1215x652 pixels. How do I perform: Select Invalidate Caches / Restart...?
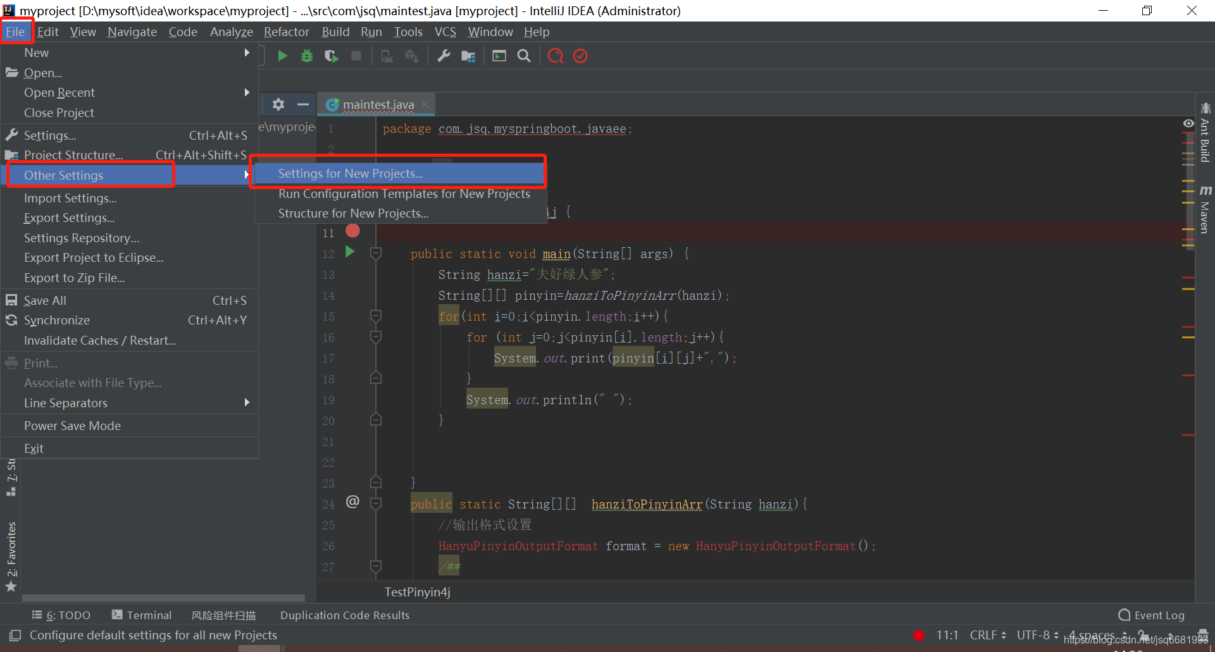[130, 340]
